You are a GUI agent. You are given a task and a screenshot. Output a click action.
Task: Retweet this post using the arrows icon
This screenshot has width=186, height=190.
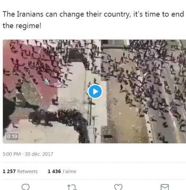click(72, 187)
